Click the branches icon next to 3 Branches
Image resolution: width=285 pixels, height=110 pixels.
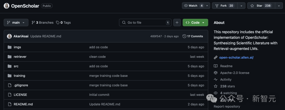[x=33, y=23]
